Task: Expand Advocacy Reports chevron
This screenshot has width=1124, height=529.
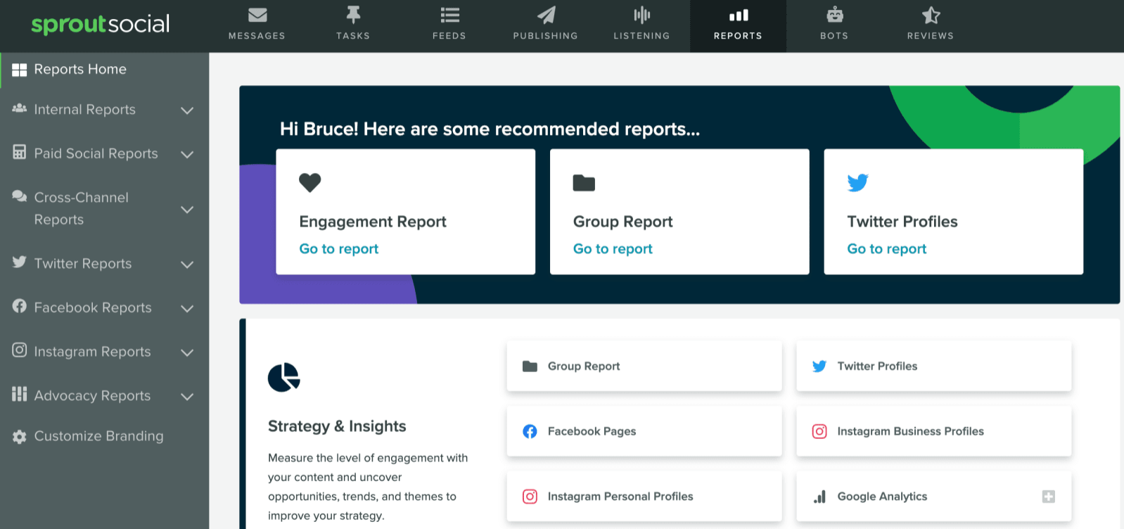Action: tap(187, 397)
